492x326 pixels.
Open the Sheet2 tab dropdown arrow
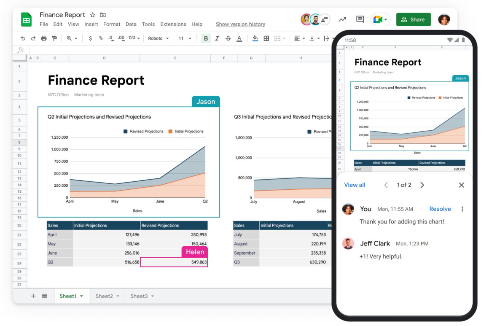tap(118, 296)
